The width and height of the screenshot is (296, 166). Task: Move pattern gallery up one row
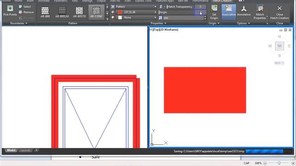pos(107,7)
